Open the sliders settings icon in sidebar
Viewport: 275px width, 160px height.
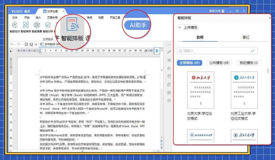tap(169, 60)
